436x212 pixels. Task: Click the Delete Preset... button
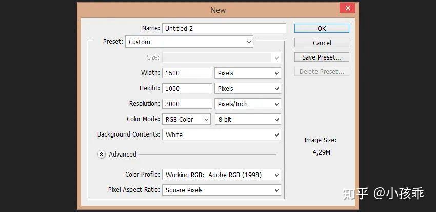coord(322,71)
